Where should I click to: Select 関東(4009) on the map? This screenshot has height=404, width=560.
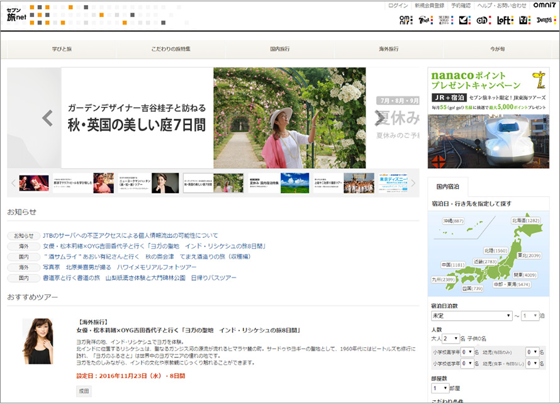(525, 275)
